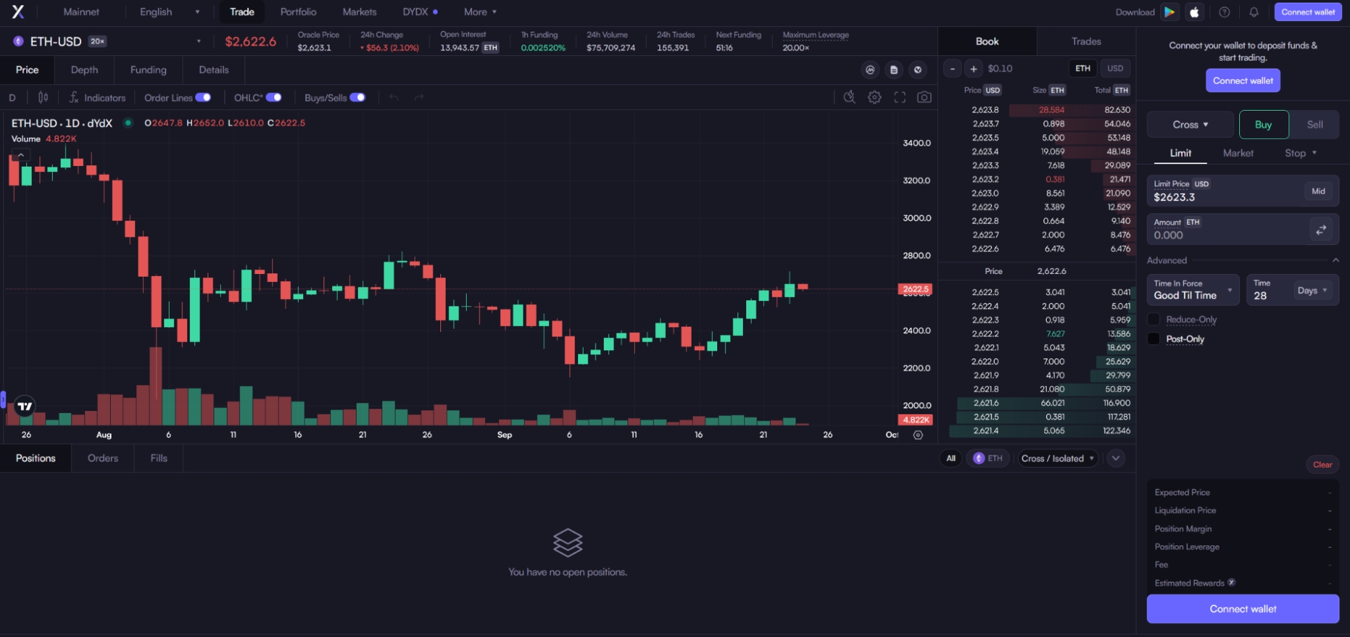
Task: Switch to Trades tab
Action: [x=1086, y=41]
